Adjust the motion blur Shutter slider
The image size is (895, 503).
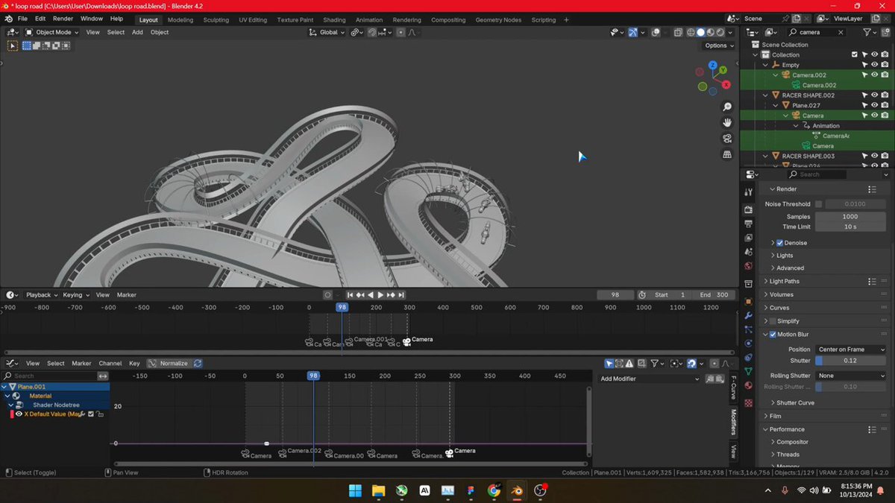point(851,361)
